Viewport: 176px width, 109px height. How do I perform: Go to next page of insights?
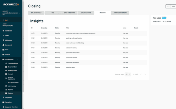click(x=145, y=74)
